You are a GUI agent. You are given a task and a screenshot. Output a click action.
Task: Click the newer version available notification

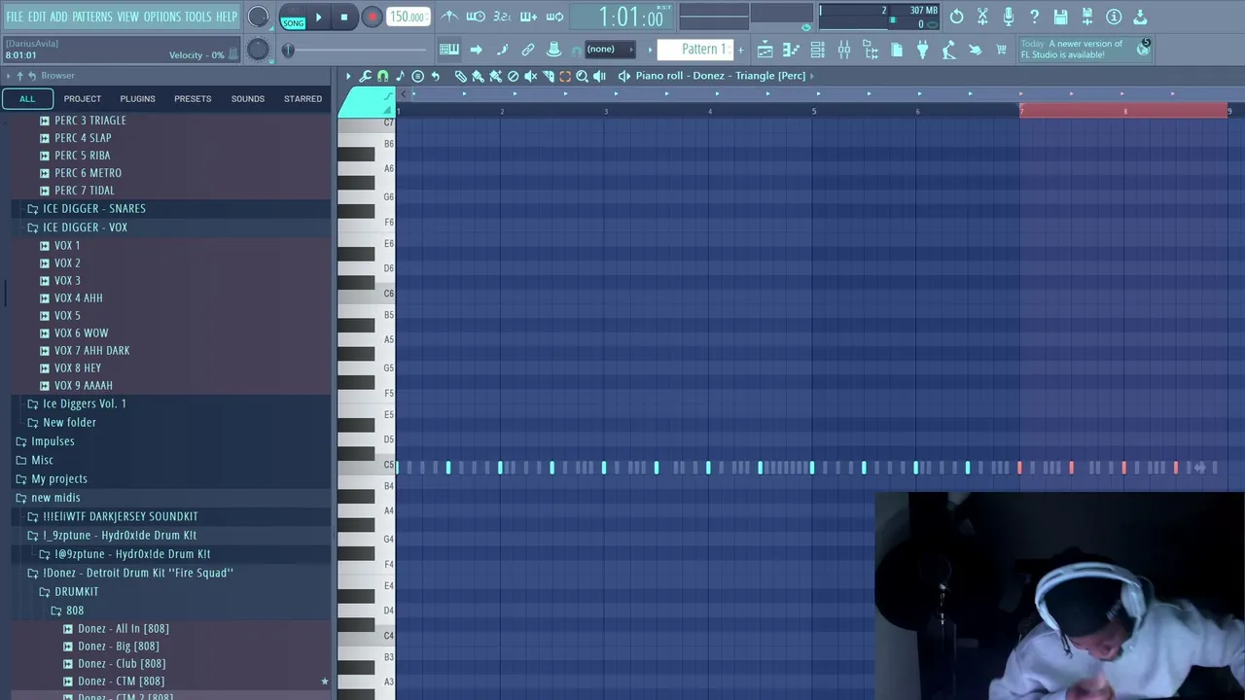tap(1085, 50)
